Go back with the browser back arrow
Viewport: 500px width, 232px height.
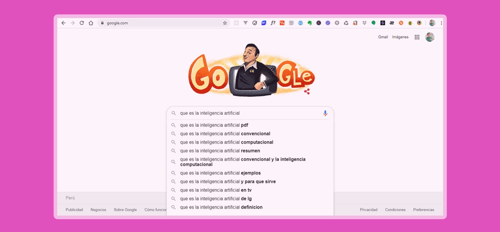[x=63, y=23]
